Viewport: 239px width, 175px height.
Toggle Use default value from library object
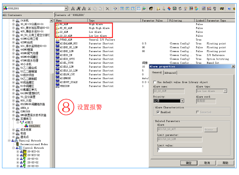click(155, 82)
